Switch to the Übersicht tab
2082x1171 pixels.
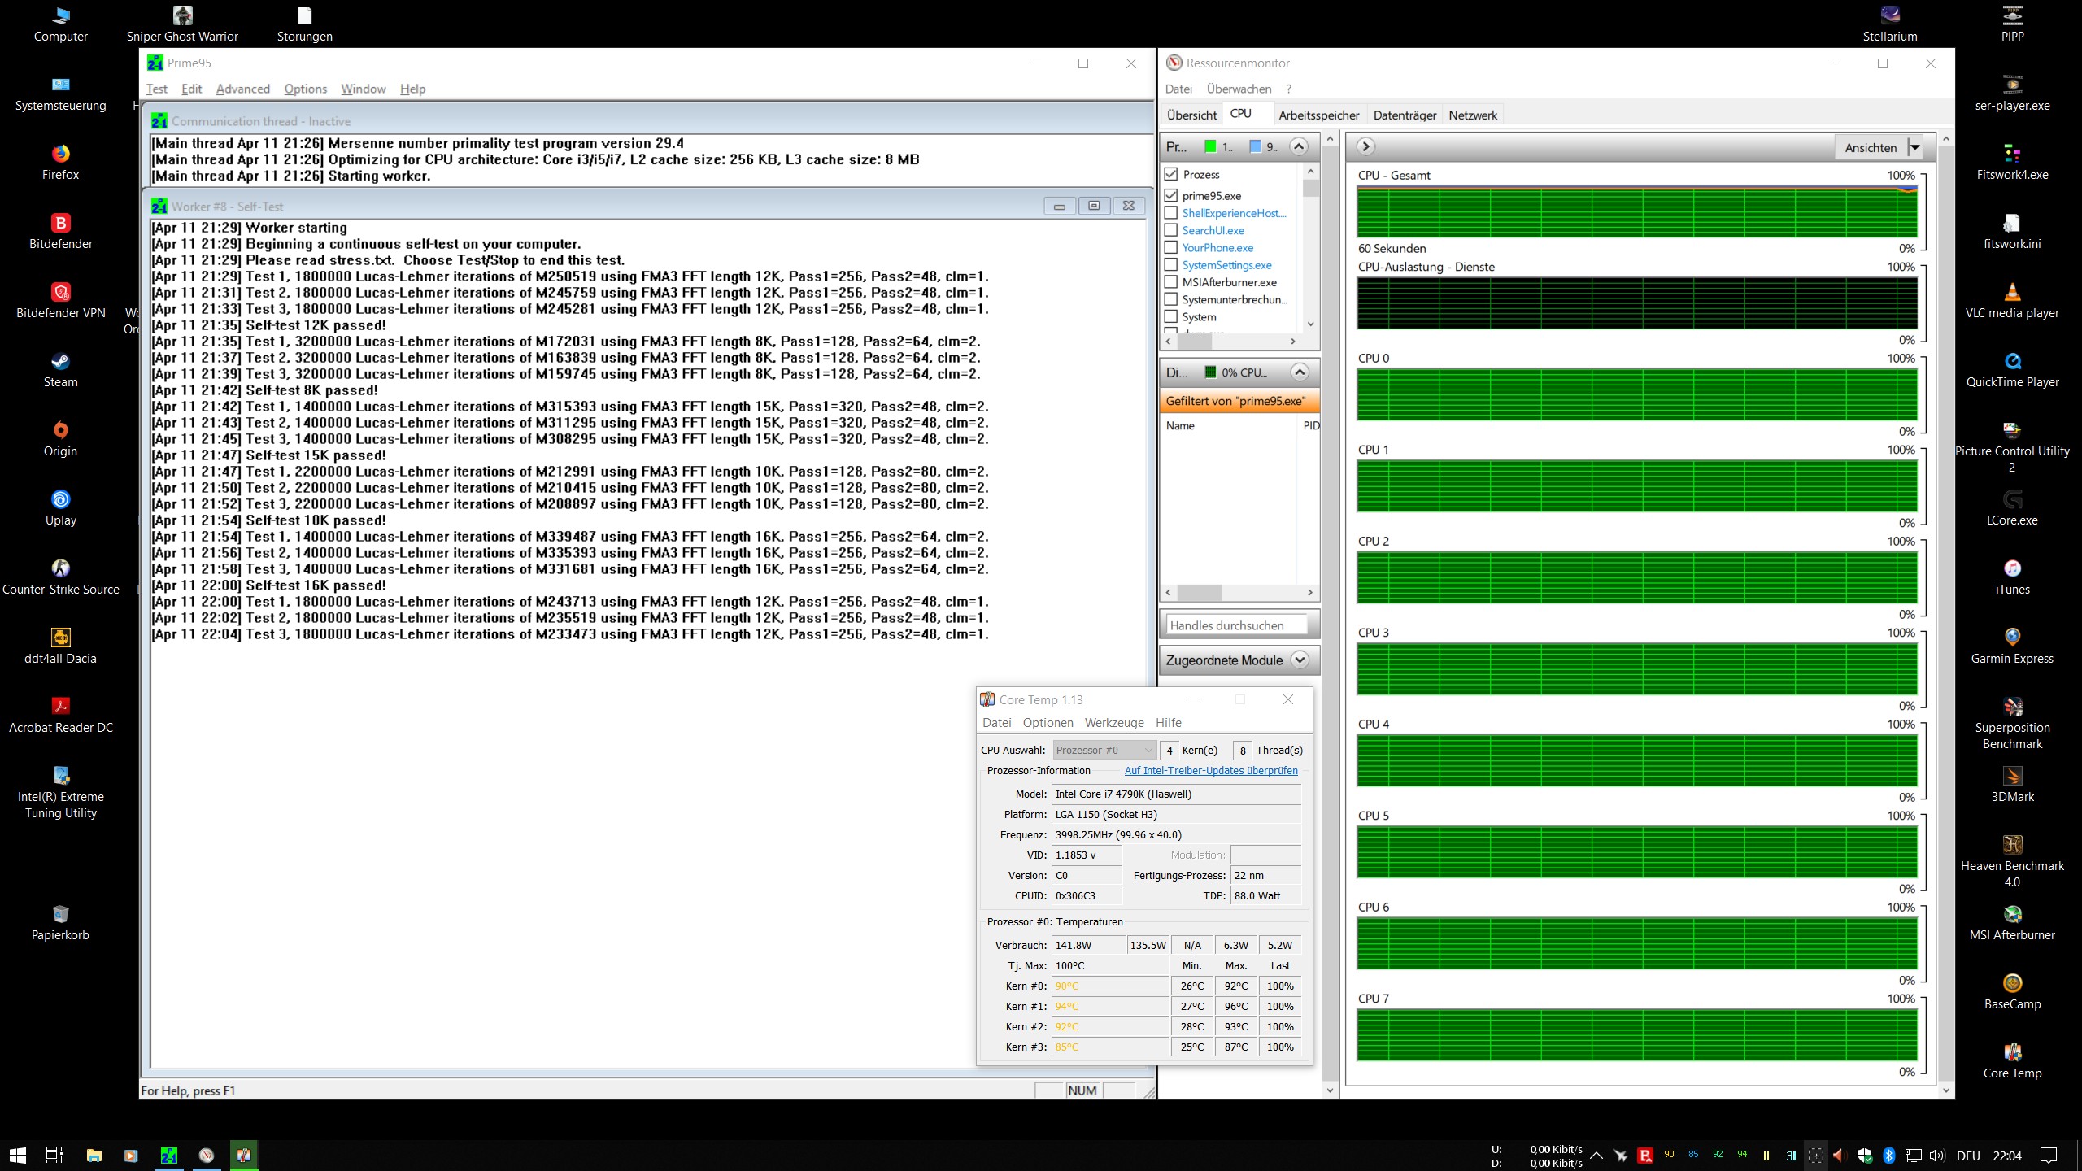pyautogui.click(x=1191, y=115)
